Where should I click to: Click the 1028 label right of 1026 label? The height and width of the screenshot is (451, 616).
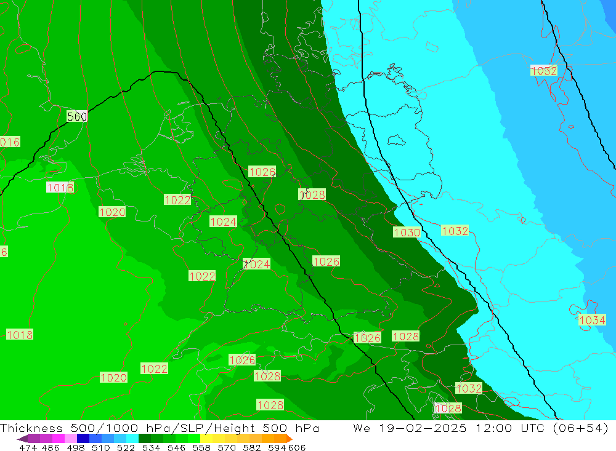[x=405, y=337]
